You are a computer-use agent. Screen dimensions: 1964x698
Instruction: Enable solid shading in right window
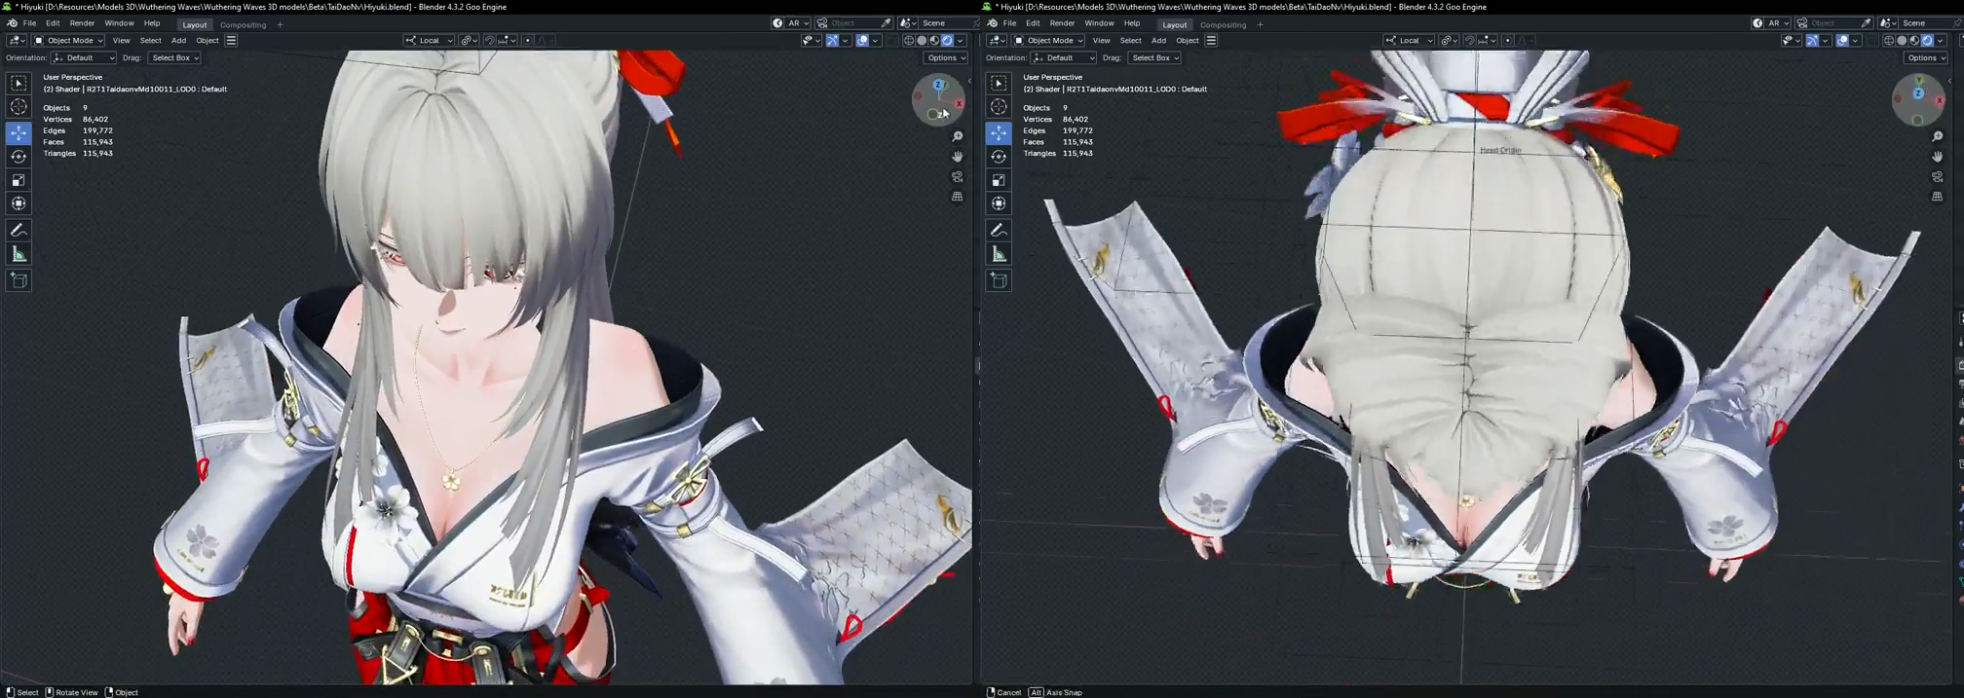point(1902,41)
